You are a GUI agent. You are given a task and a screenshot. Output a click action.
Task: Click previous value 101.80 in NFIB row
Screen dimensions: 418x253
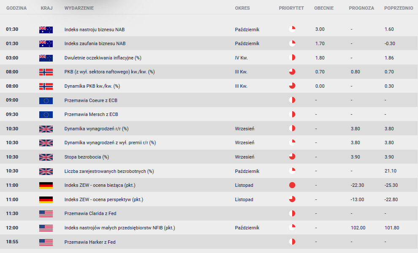click(392, 228)
